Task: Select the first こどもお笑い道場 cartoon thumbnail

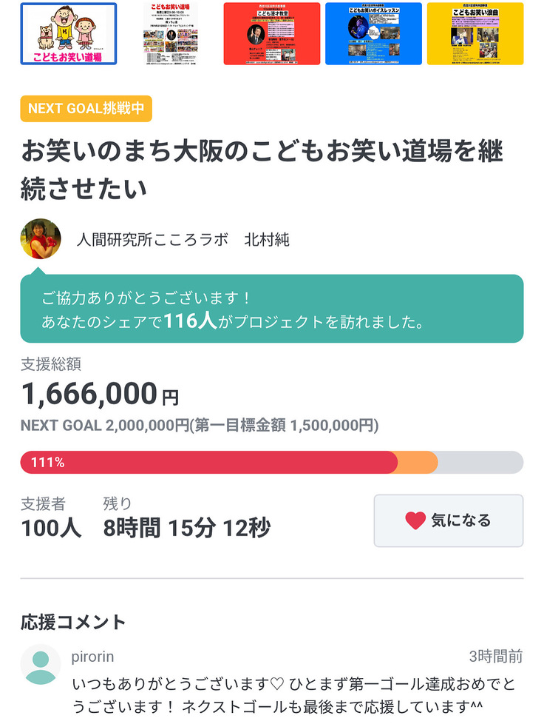Action: coord(68,34)
